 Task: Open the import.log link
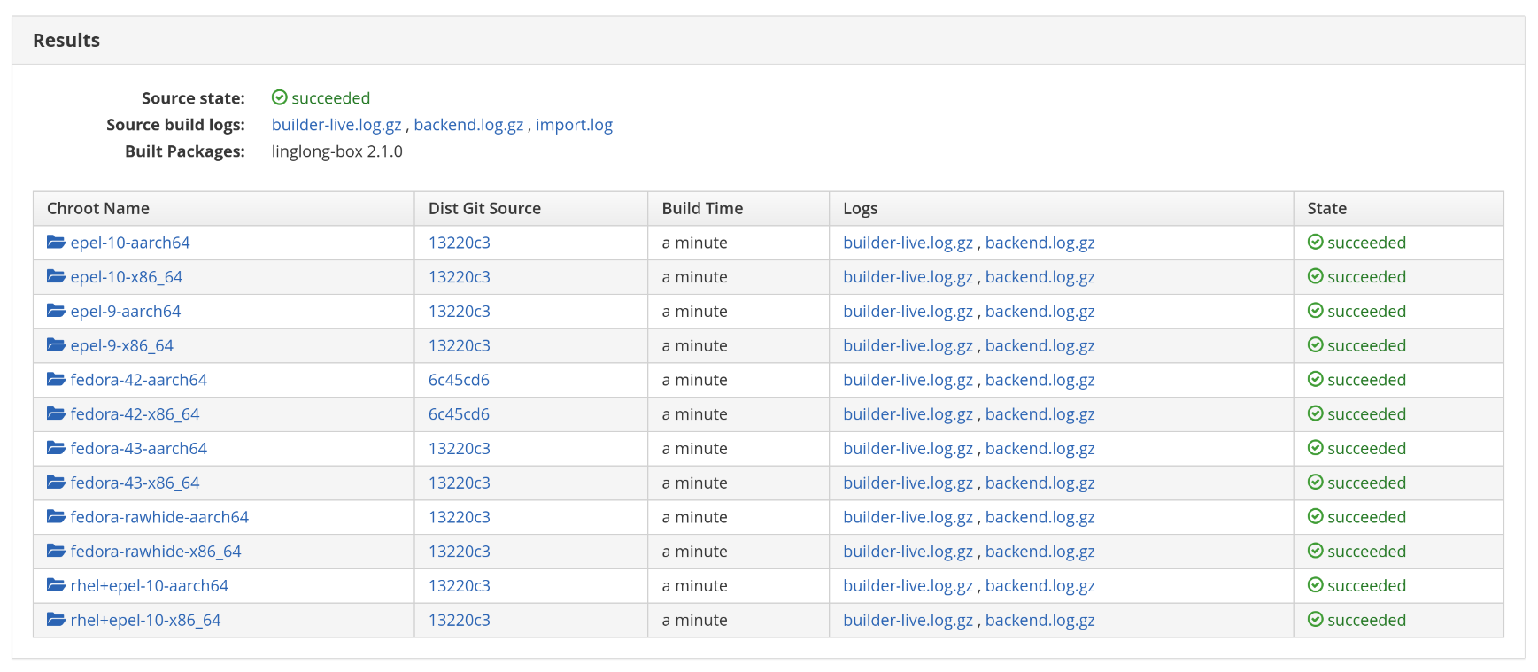pyautogui.click(x=574, y=125)
